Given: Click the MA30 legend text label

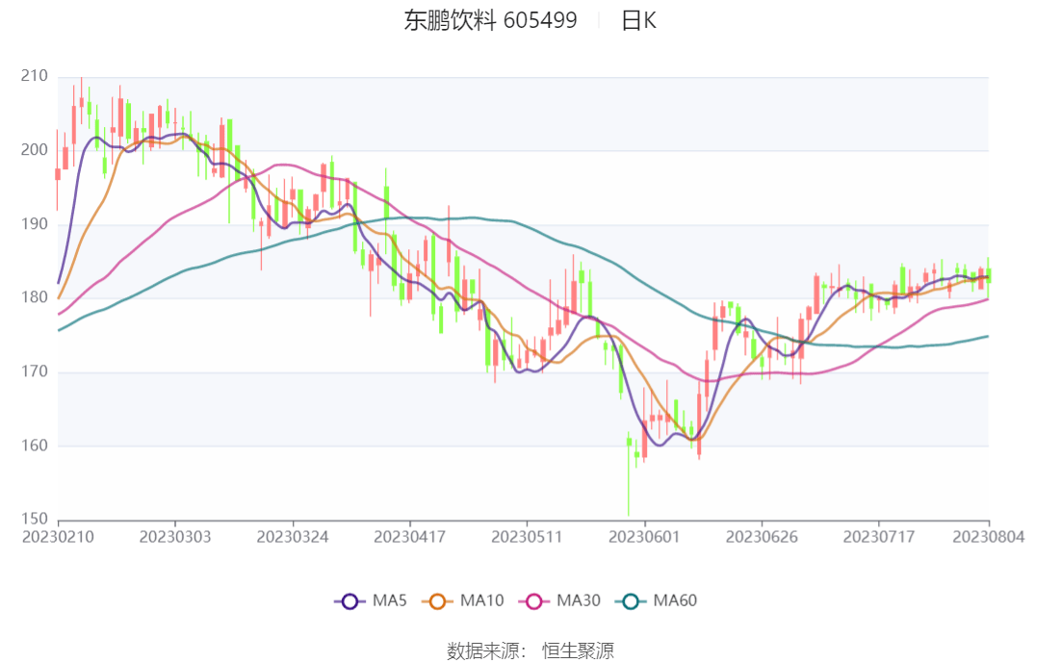Looking at the screenshot, I should 579,601.
